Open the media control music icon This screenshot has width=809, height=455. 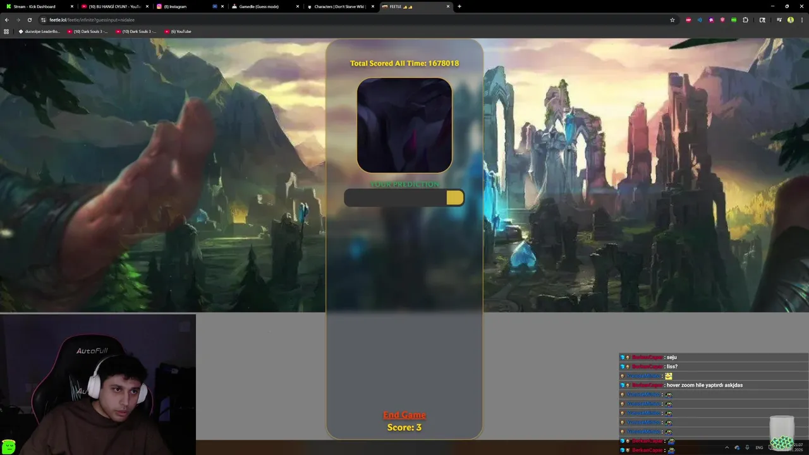(x=779, y=20)
